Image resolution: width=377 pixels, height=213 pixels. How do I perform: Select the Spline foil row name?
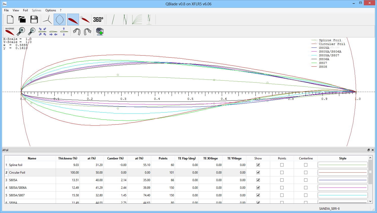click(16, 165)
